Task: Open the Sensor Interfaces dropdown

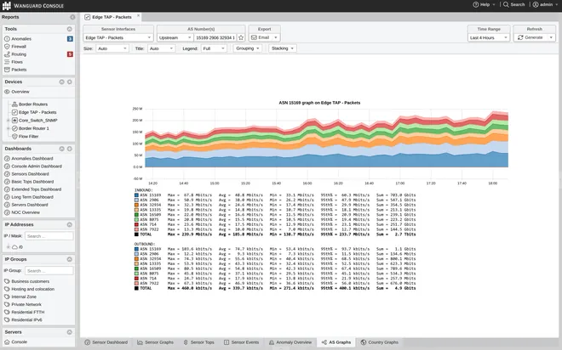Action: 118,37
